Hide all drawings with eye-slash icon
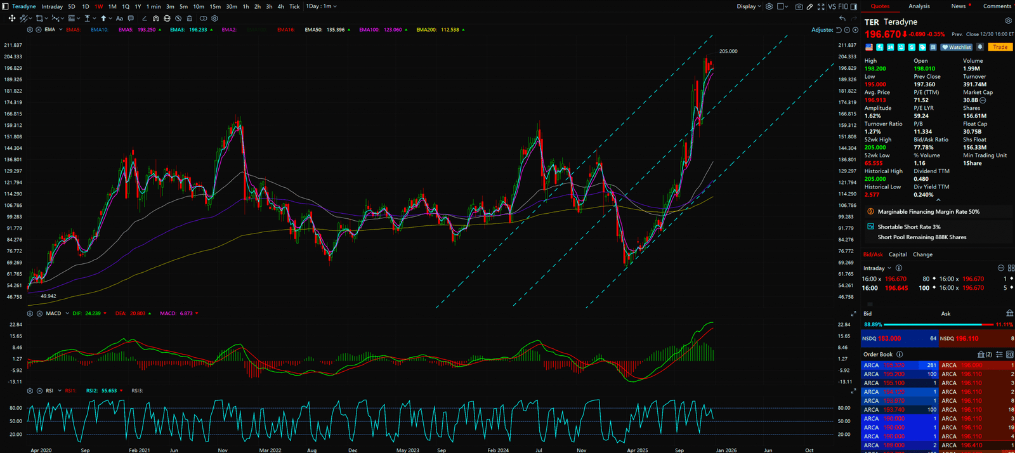This screenshot has height=453, width=1015. (178, 18)
